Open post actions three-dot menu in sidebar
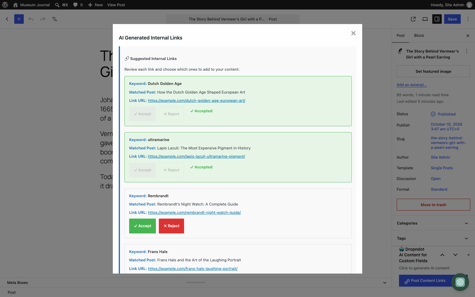475x297 pixels. click(x=467, y=51)
